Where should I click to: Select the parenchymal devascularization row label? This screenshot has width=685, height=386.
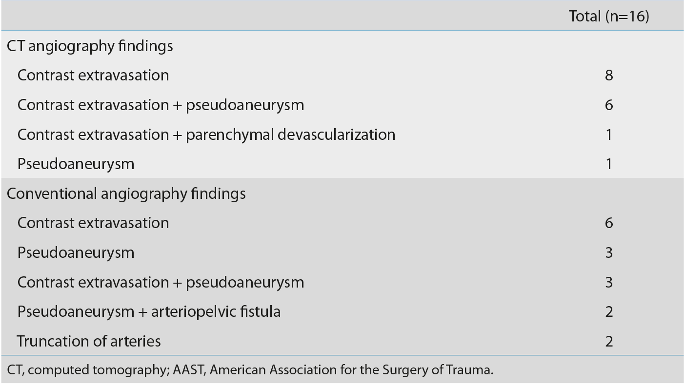point(206,135)
